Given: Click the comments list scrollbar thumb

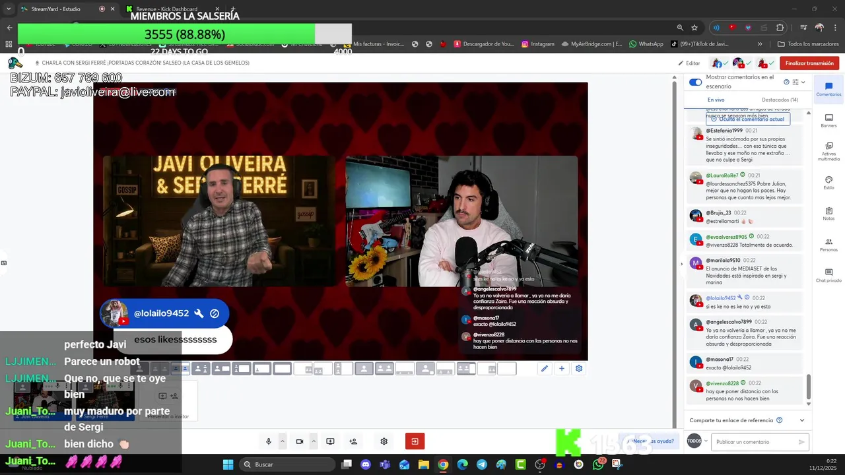Looking at the screenshot, I should [809, 387].
